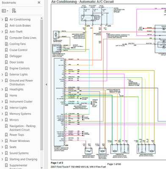Viewport: 166px width, 169px height.
Task: Expand the Headlights bookmark
Action: click(2, 89)
